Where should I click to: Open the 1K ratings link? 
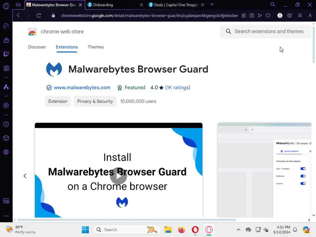(x=177, y=87)
